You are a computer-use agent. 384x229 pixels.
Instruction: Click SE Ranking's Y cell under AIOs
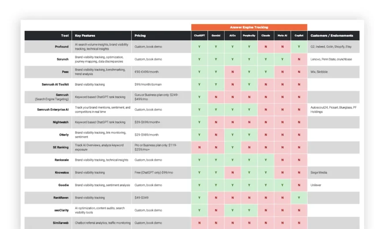pos(233,148)
